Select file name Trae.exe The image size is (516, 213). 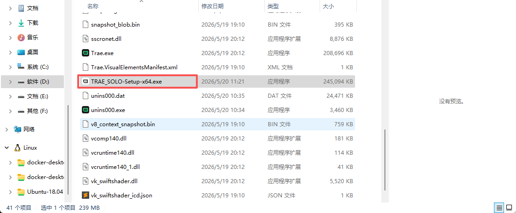pos(103,53)
